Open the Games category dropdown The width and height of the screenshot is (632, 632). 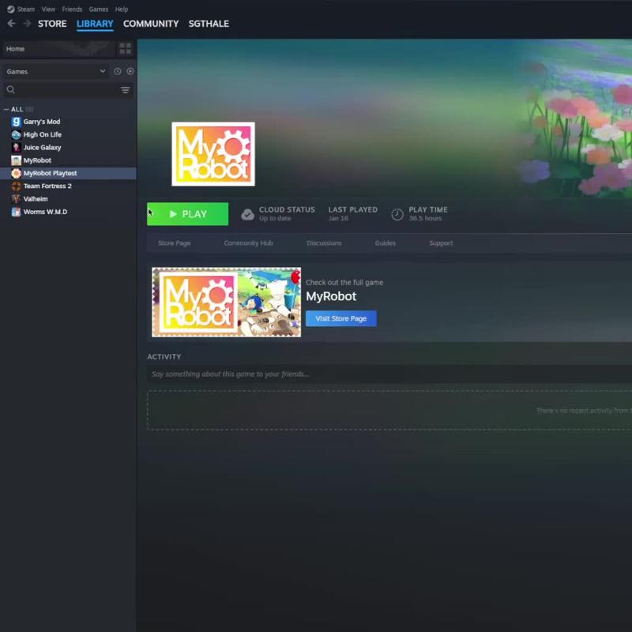point(55,71)
